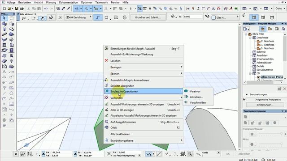Collapse the 3D tree node
The width and height of the screenshot is (287, 161).
[x=250, y=73]
